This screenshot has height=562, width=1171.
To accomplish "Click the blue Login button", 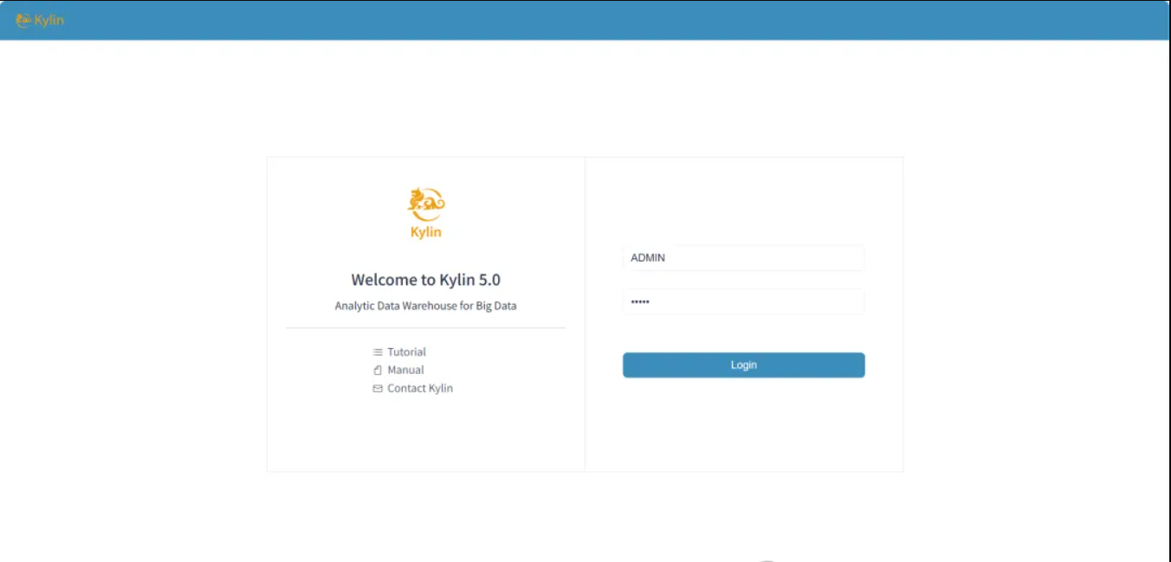I will (x=744, y=365).
